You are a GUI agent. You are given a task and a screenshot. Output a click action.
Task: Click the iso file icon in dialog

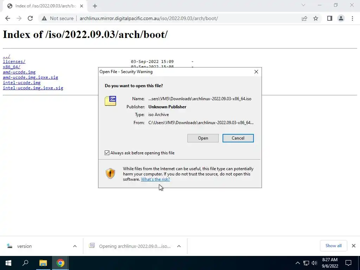(x=110, y=101)
